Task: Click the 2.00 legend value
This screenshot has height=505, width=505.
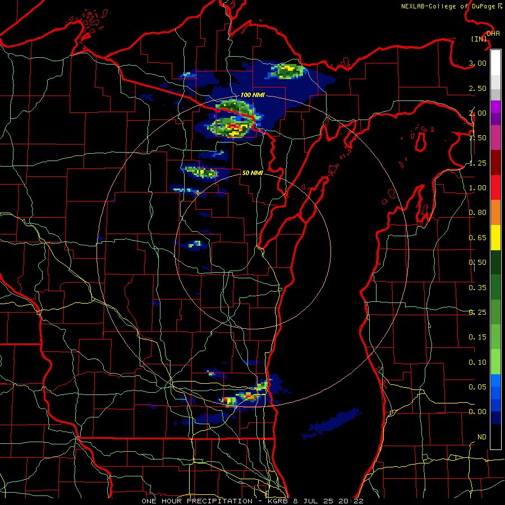Action: pyautogui.click(x=478, y=113)
